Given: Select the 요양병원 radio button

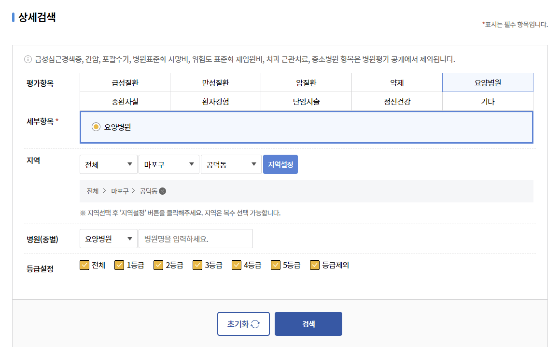Looking at the screenshot, I should [x=96, y=127].
